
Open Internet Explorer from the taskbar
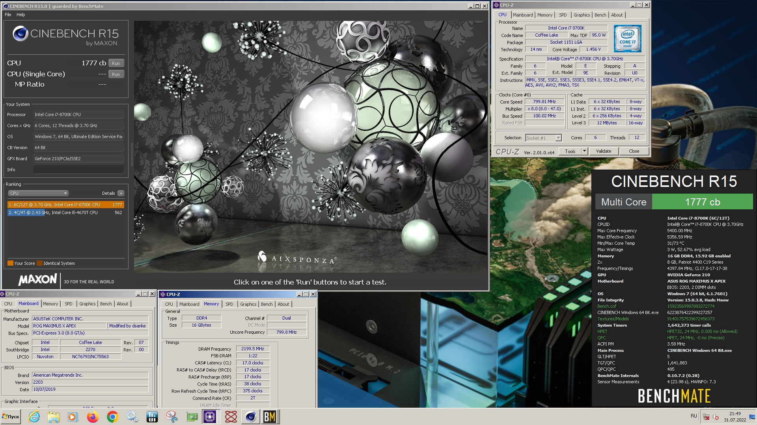[34, 416]
